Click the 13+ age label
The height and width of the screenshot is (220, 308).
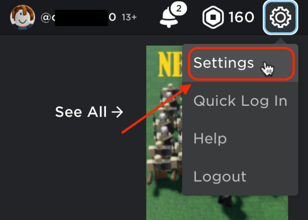click(x=129, y=17)
